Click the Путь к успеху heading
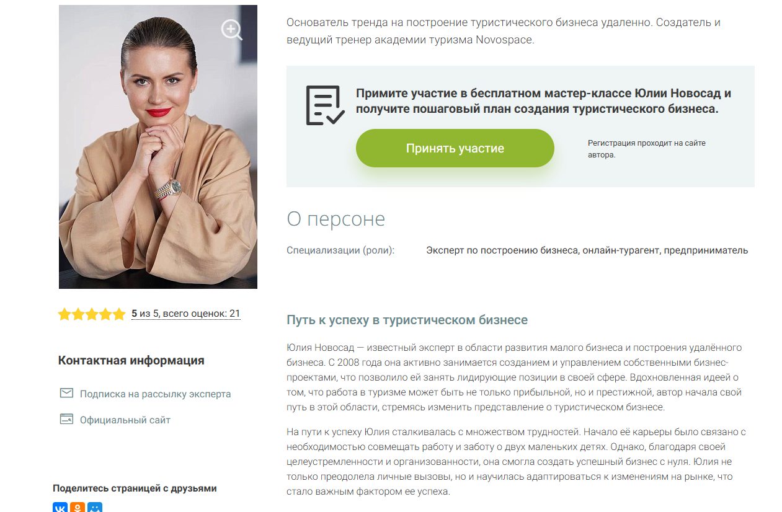 [x=407, y=320]
